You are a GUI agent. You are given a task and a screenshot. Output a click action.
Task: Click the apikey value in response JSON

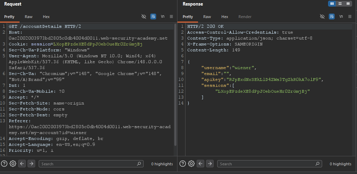[273, 80]
